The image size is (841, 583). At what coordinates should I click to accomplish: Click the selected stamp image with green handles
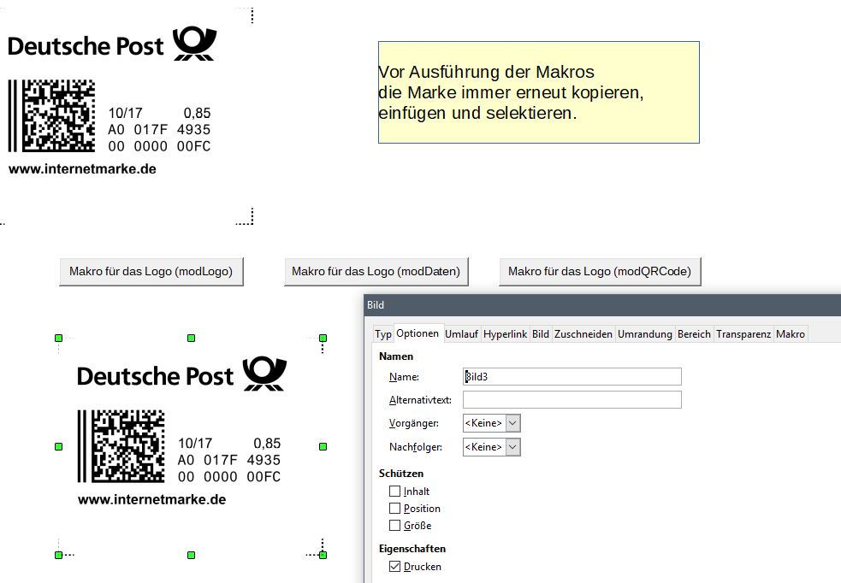[191, 446]
